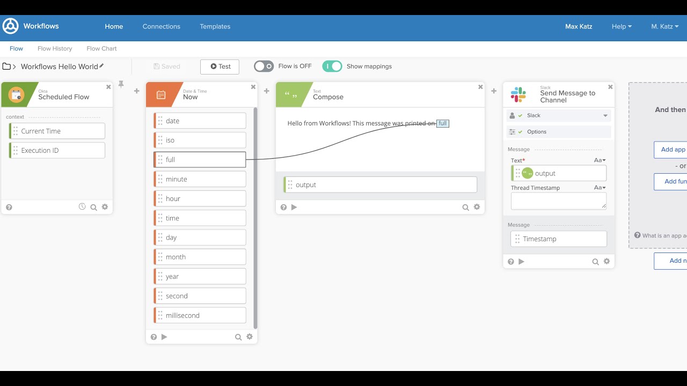
Task: Run the Compose card with play icon
Action: click(x=294, y=207)
